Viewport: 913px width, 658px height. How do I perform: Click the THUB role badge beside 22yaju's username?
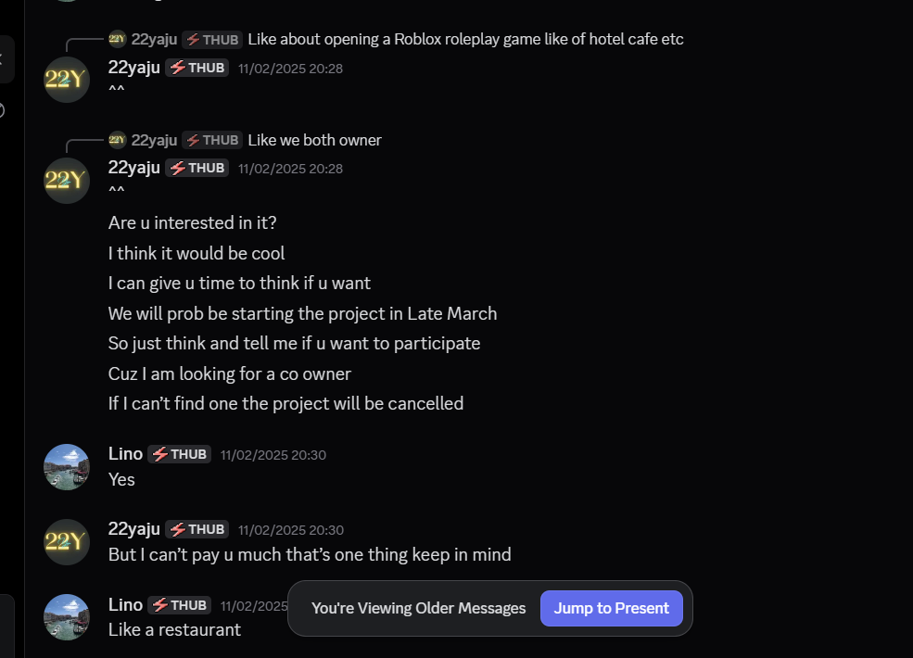196,67
